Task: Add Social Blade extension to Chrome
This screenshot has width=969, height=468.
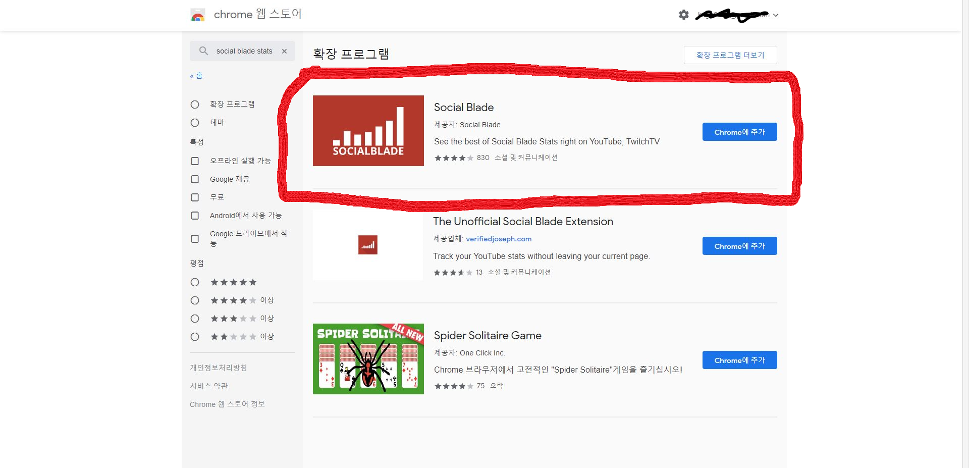Action: (740, 132)
